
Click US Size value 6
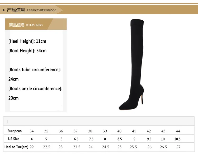(x=61, y=139)
